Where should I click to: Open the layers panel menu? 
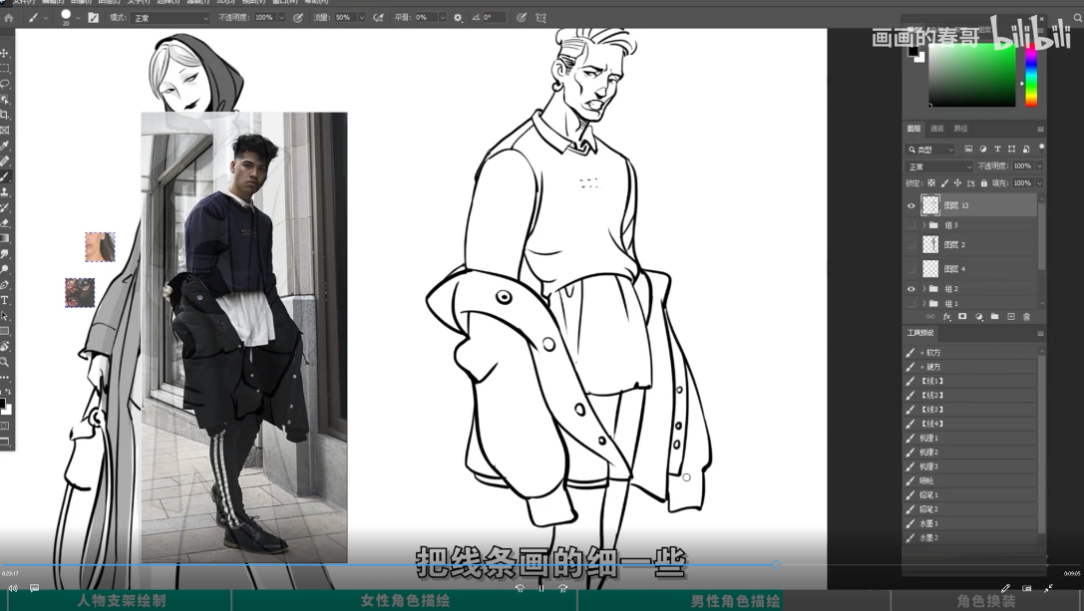pos(1040,130)
